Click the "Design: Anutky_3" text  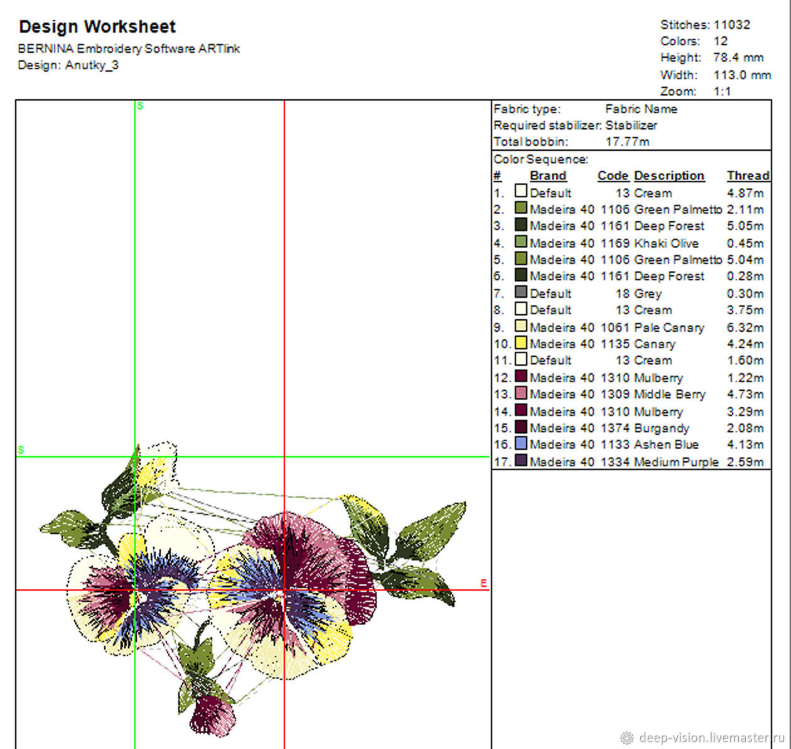tap(68, 65)
